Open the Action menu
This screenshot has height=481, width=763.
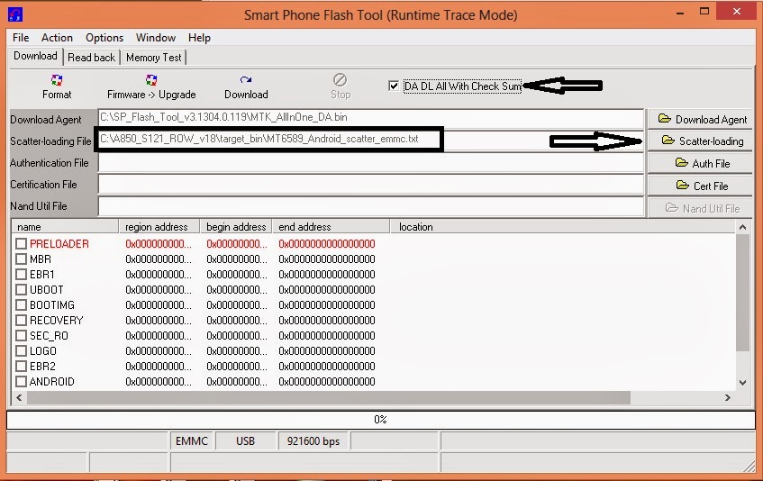click(57, 38)
